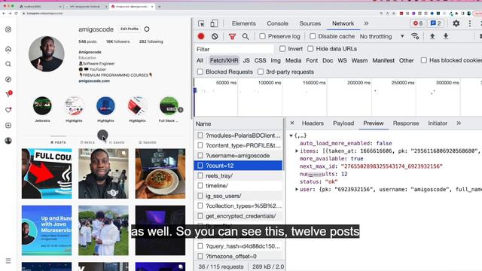Switch to the Console panel tab
The width and height of the screenshot is (482, 271).
(x=277, y=23)
